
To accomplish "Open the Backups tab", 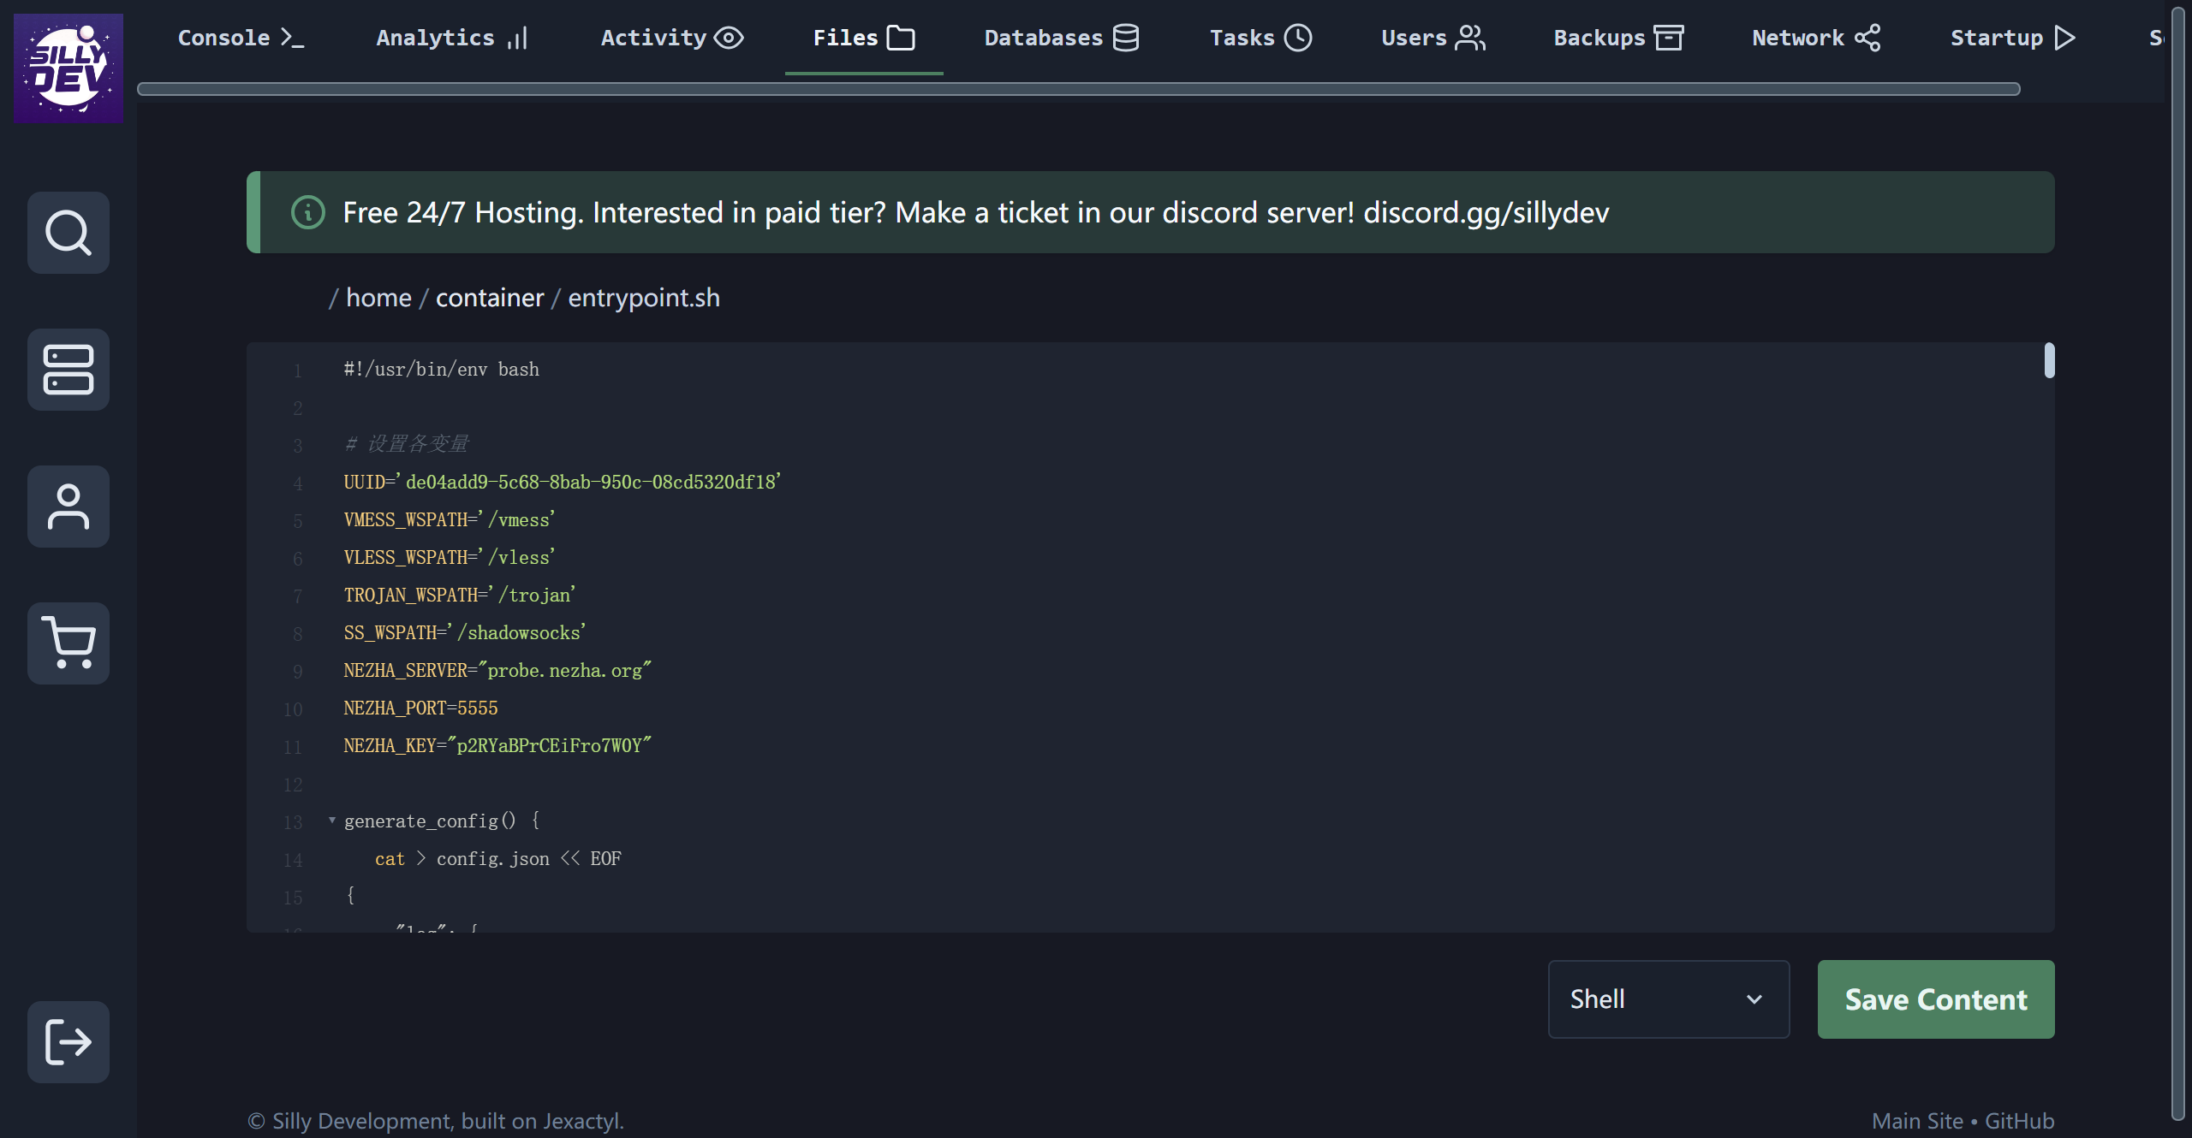I will click(1618, 38).
